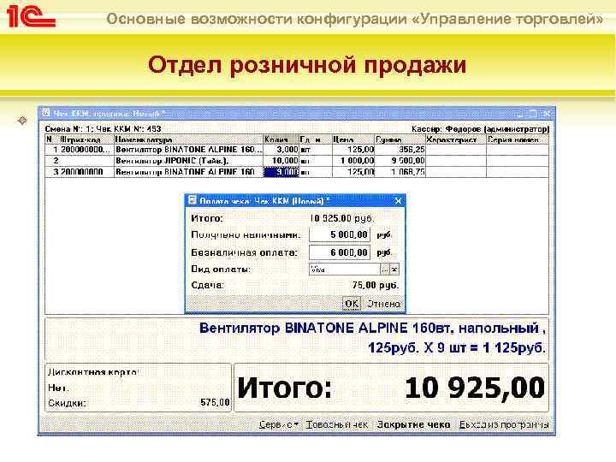
Task: Click the Характеристика column header
Action: [x=456, y=139]
